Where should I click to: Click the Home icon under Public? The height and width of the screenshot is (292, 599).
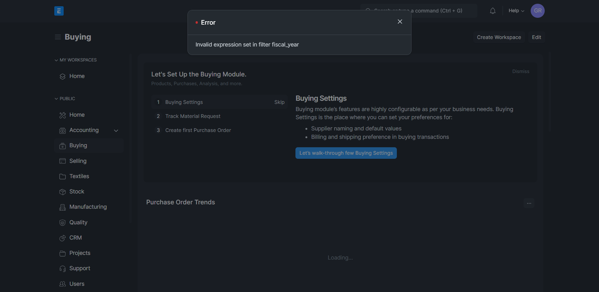(x=62, y=115)
